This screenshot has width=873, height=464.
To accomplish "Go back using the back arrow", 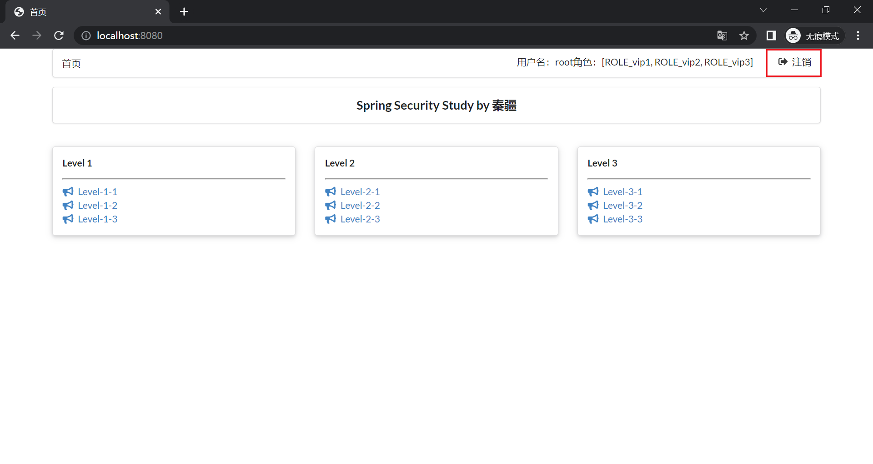I will 15,35.
